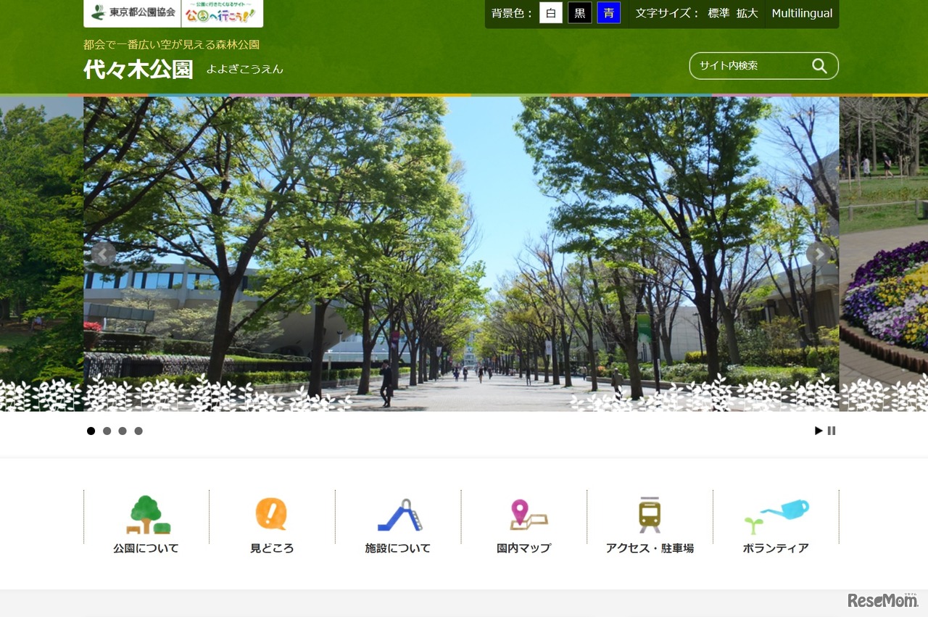This screenshot has height=617, width=928.
Task: Advance the carousel with the right arrow
Action: point(819,254)
